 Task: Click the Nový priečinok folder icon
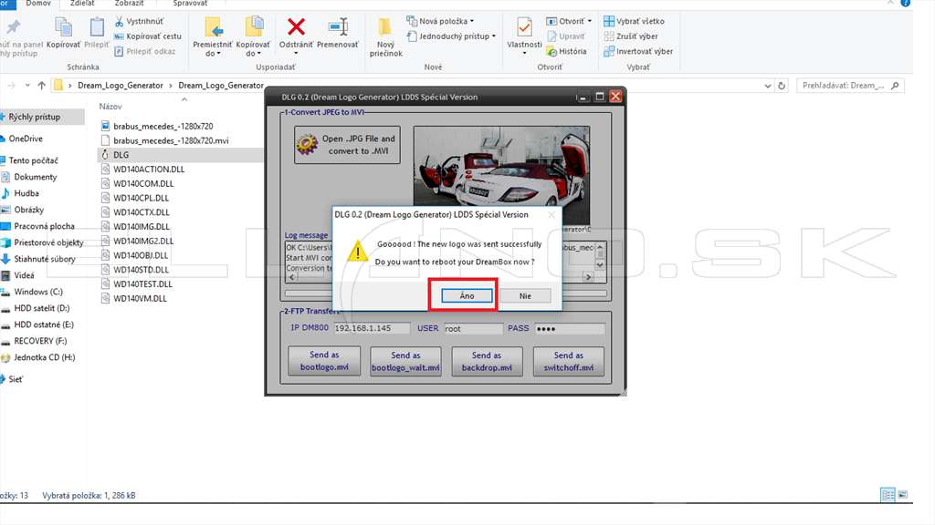pos(385,26)
